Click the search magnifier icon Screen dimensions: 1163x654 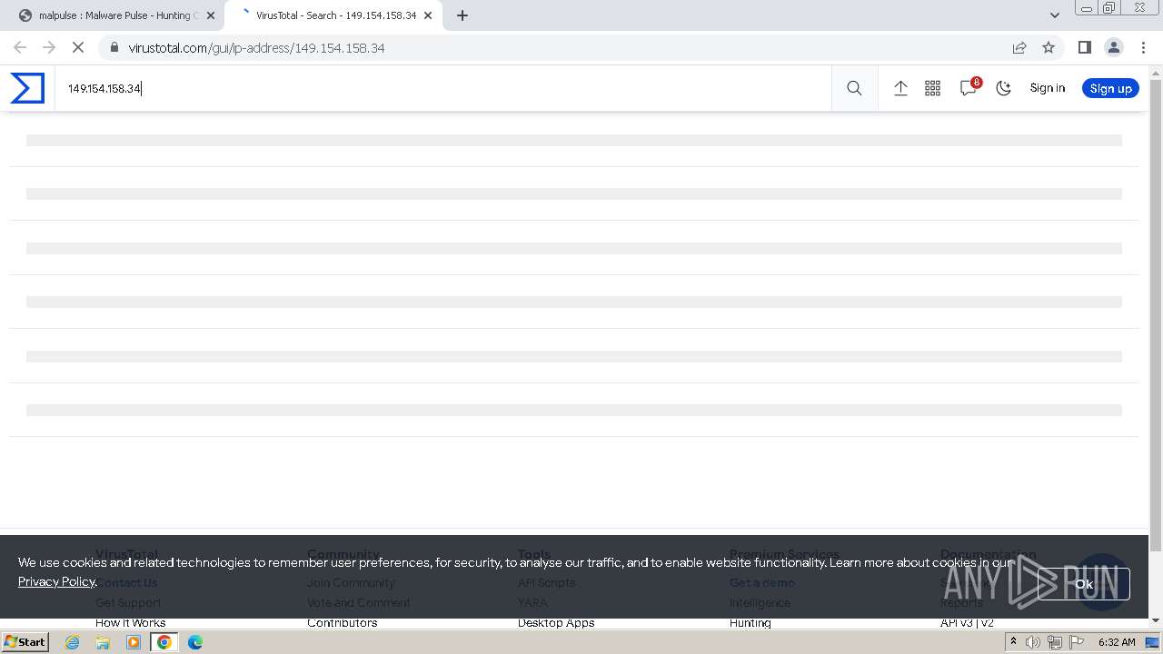pos(854,88)
